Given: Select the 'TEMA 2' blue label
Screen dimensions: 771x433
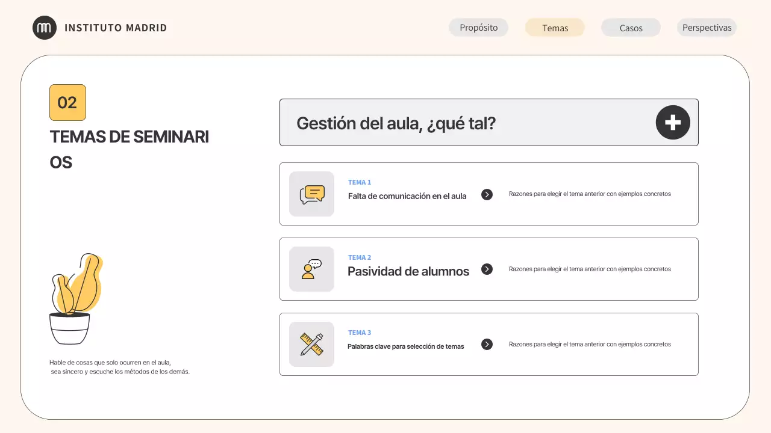Looking at the screenshot, I should (359, 257).
